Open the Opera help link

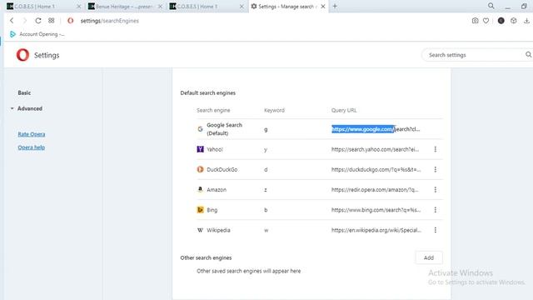coord(32,147)
